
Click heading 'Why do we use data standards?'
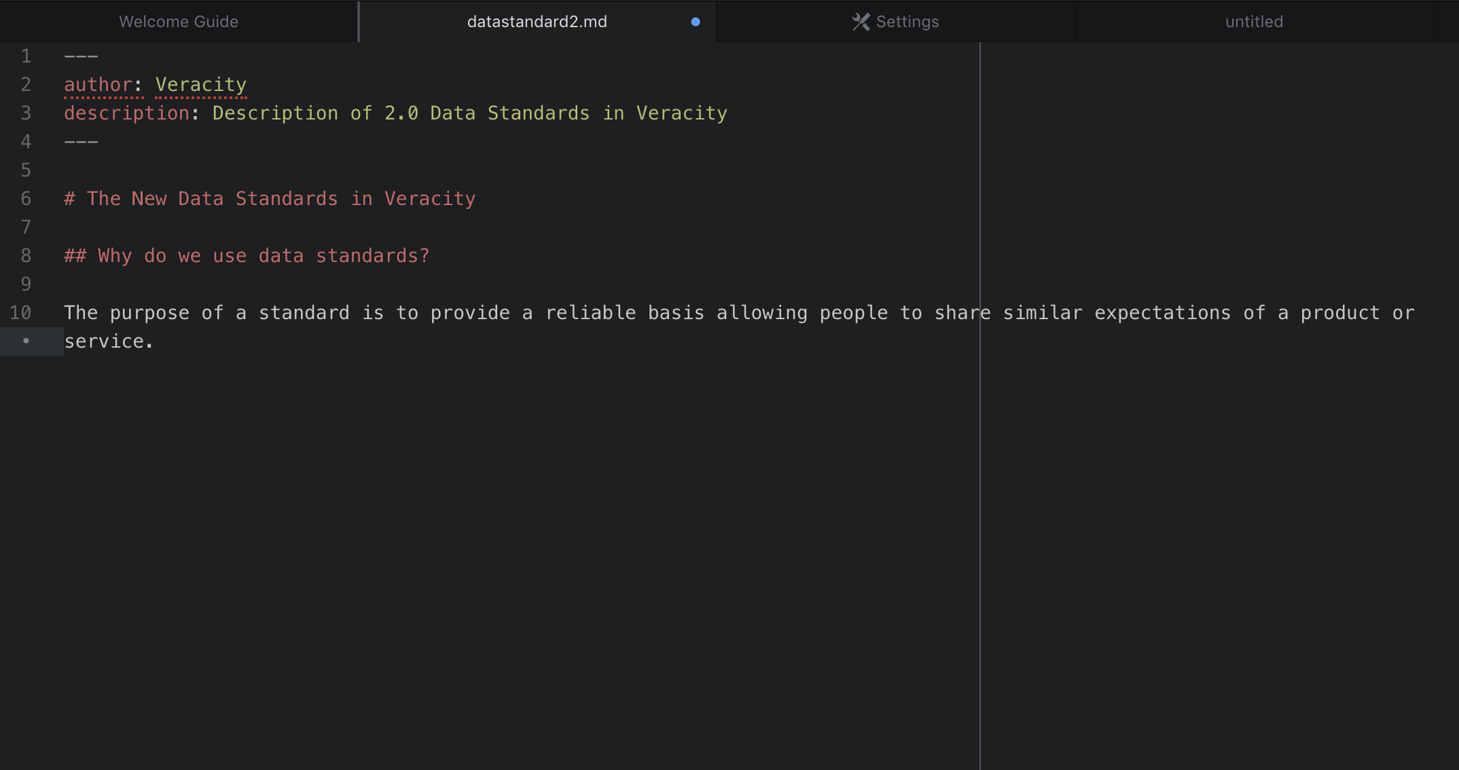tap(264, 255)
